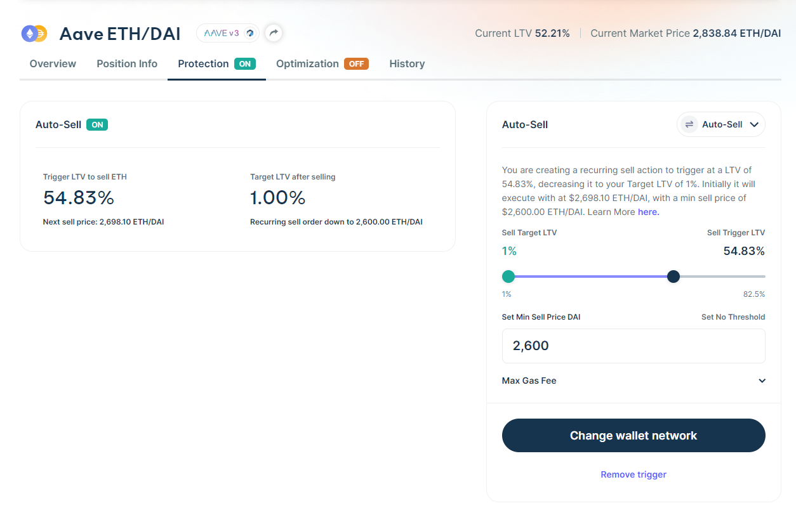The height and width of the screenshot is (515, 796).
Task: Click the grey slider track near 82.5%
Action: (755, 277)
